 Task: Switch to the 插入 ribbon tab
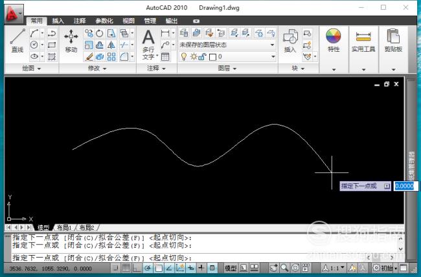click(x=58, y=21)
